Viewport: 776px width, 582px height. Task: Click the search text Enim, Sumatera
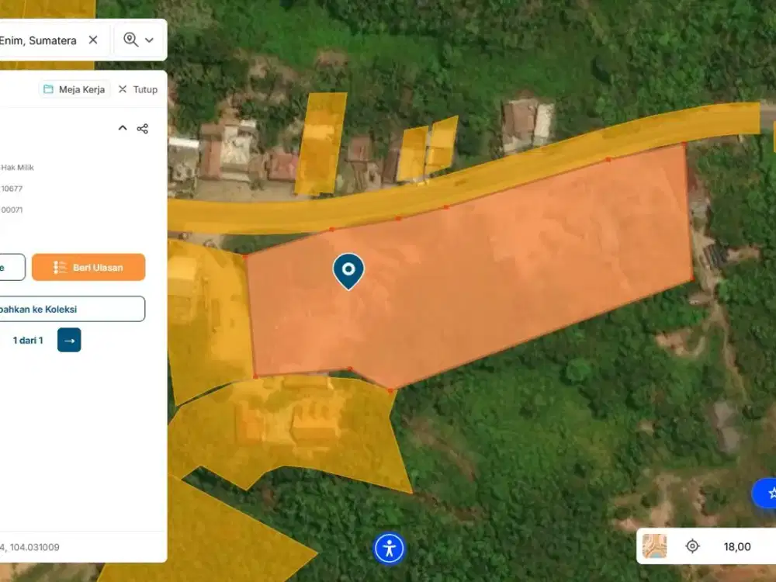coord(38,40)
